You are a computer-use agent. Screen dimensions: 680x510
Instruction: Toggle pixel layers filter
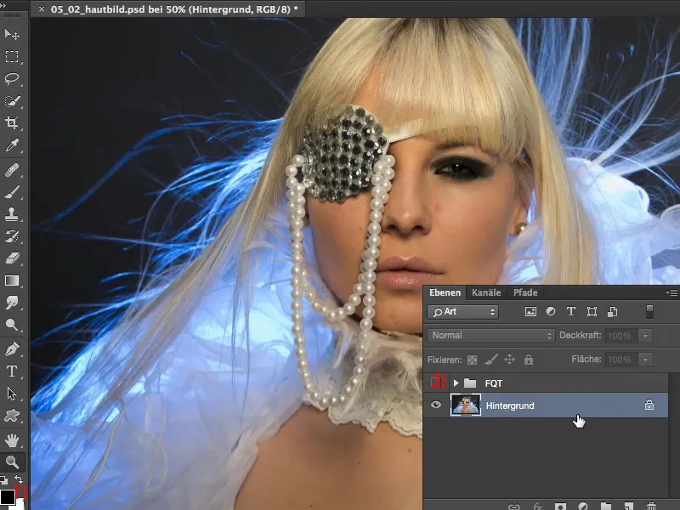(530, 311)
